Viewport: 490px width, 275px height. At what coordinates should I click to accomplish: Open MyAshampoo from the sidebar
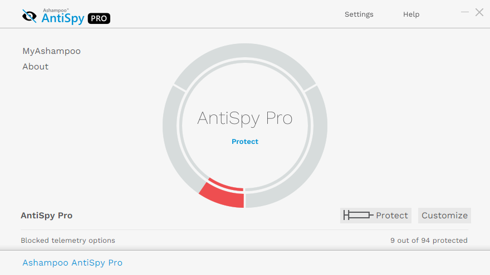[52, 51]
